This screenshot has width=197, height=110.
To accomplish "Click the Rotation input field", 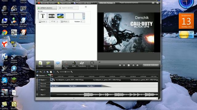I will [83, 22].
